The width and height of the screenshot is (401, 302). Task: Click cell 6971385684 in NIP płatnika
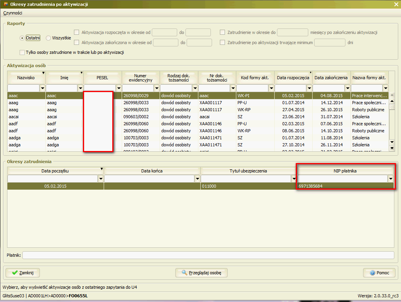point(345,186)
